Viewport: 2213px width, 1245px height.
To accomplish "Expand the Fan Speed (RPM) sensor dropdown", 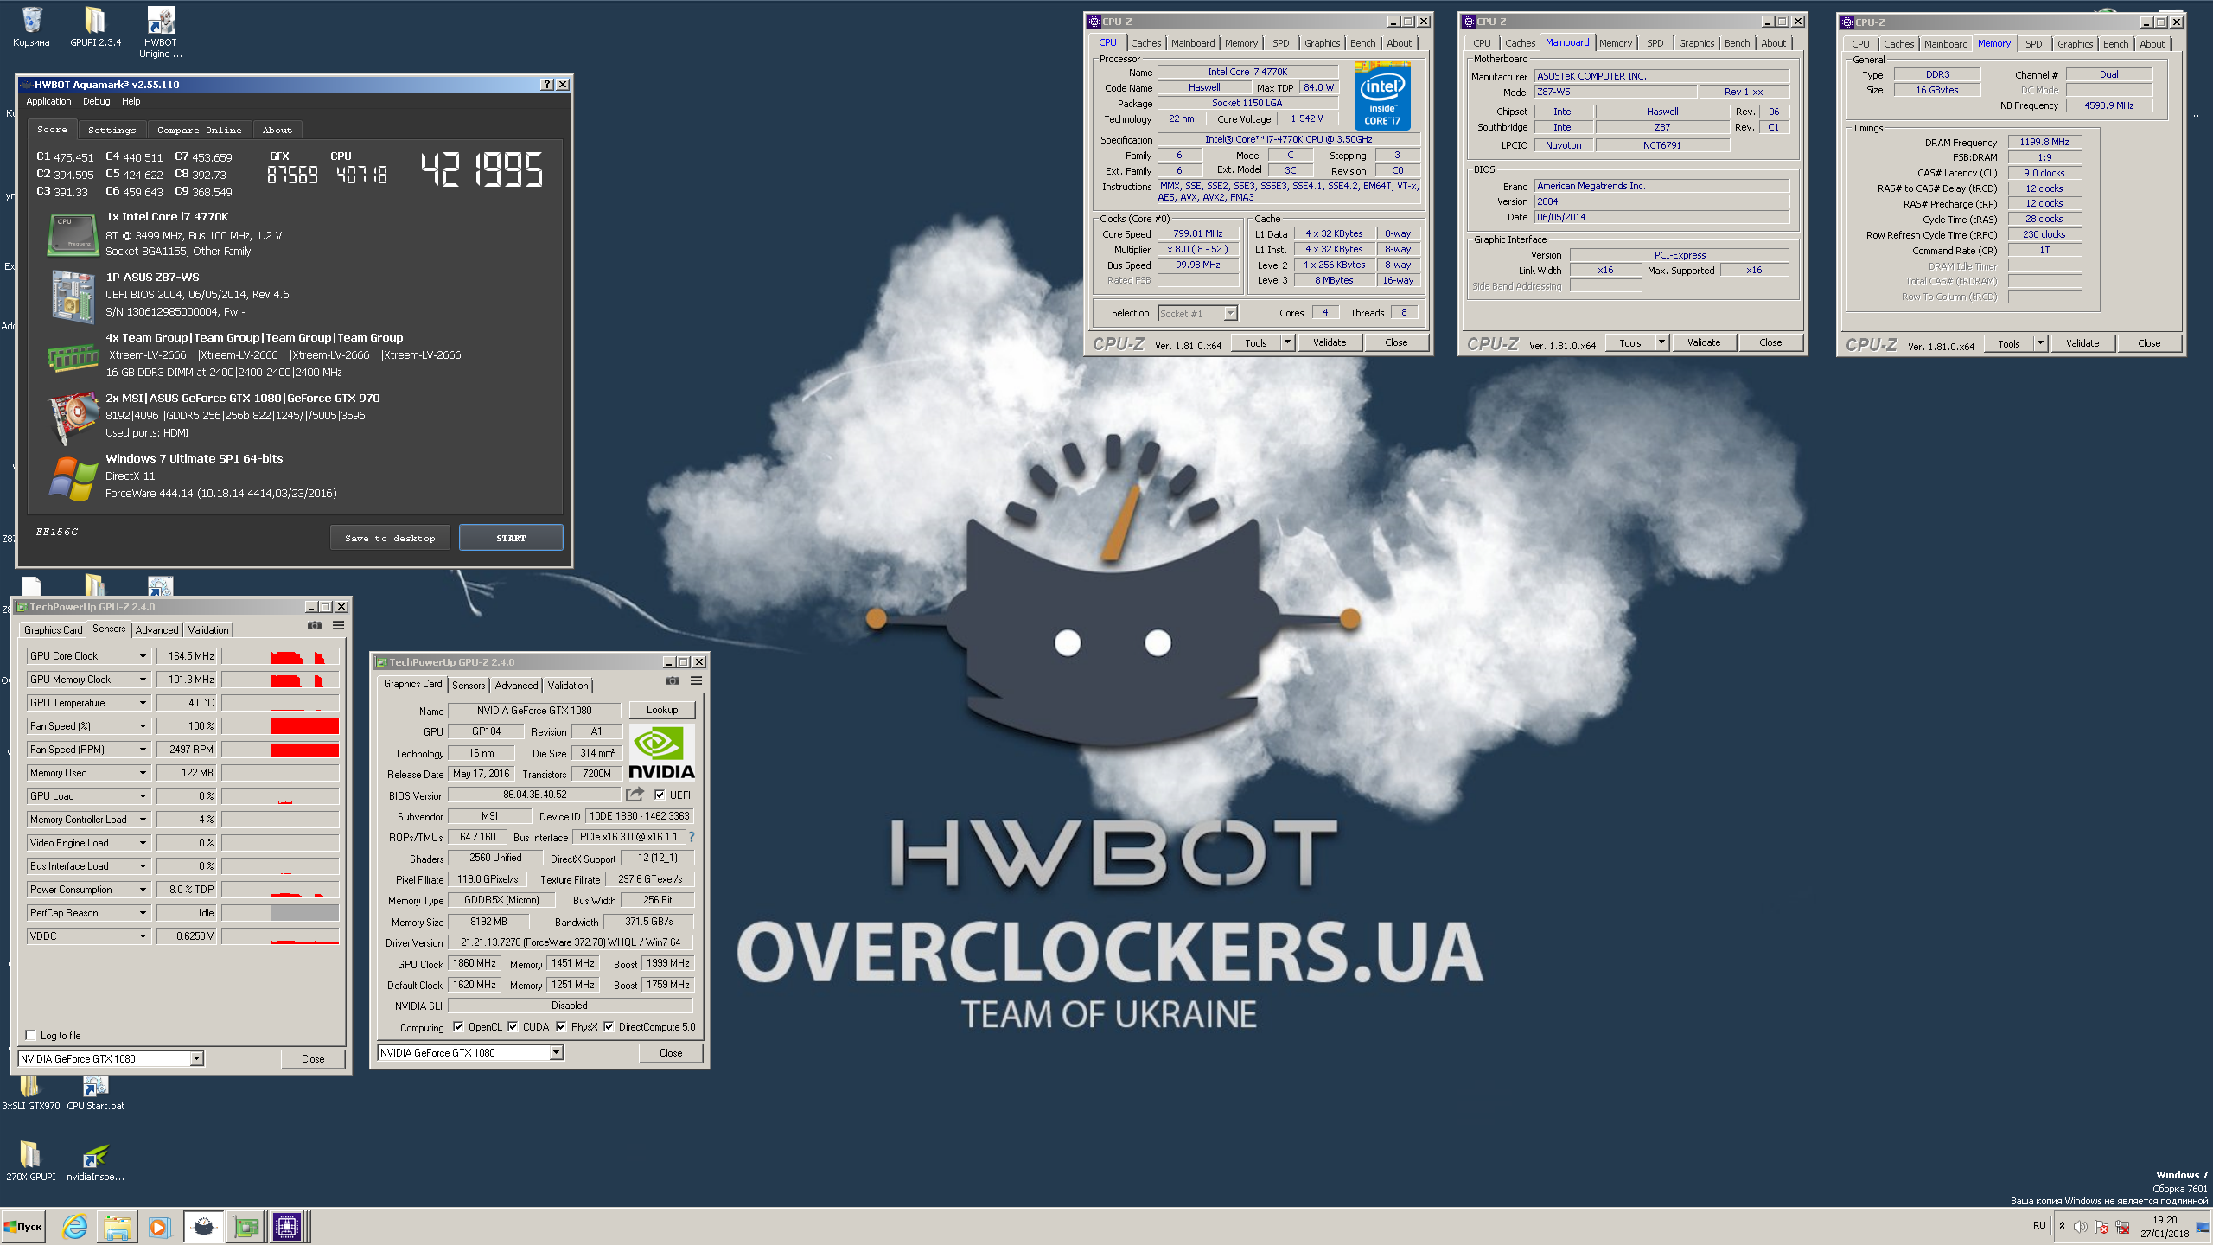I will (143, 750).
